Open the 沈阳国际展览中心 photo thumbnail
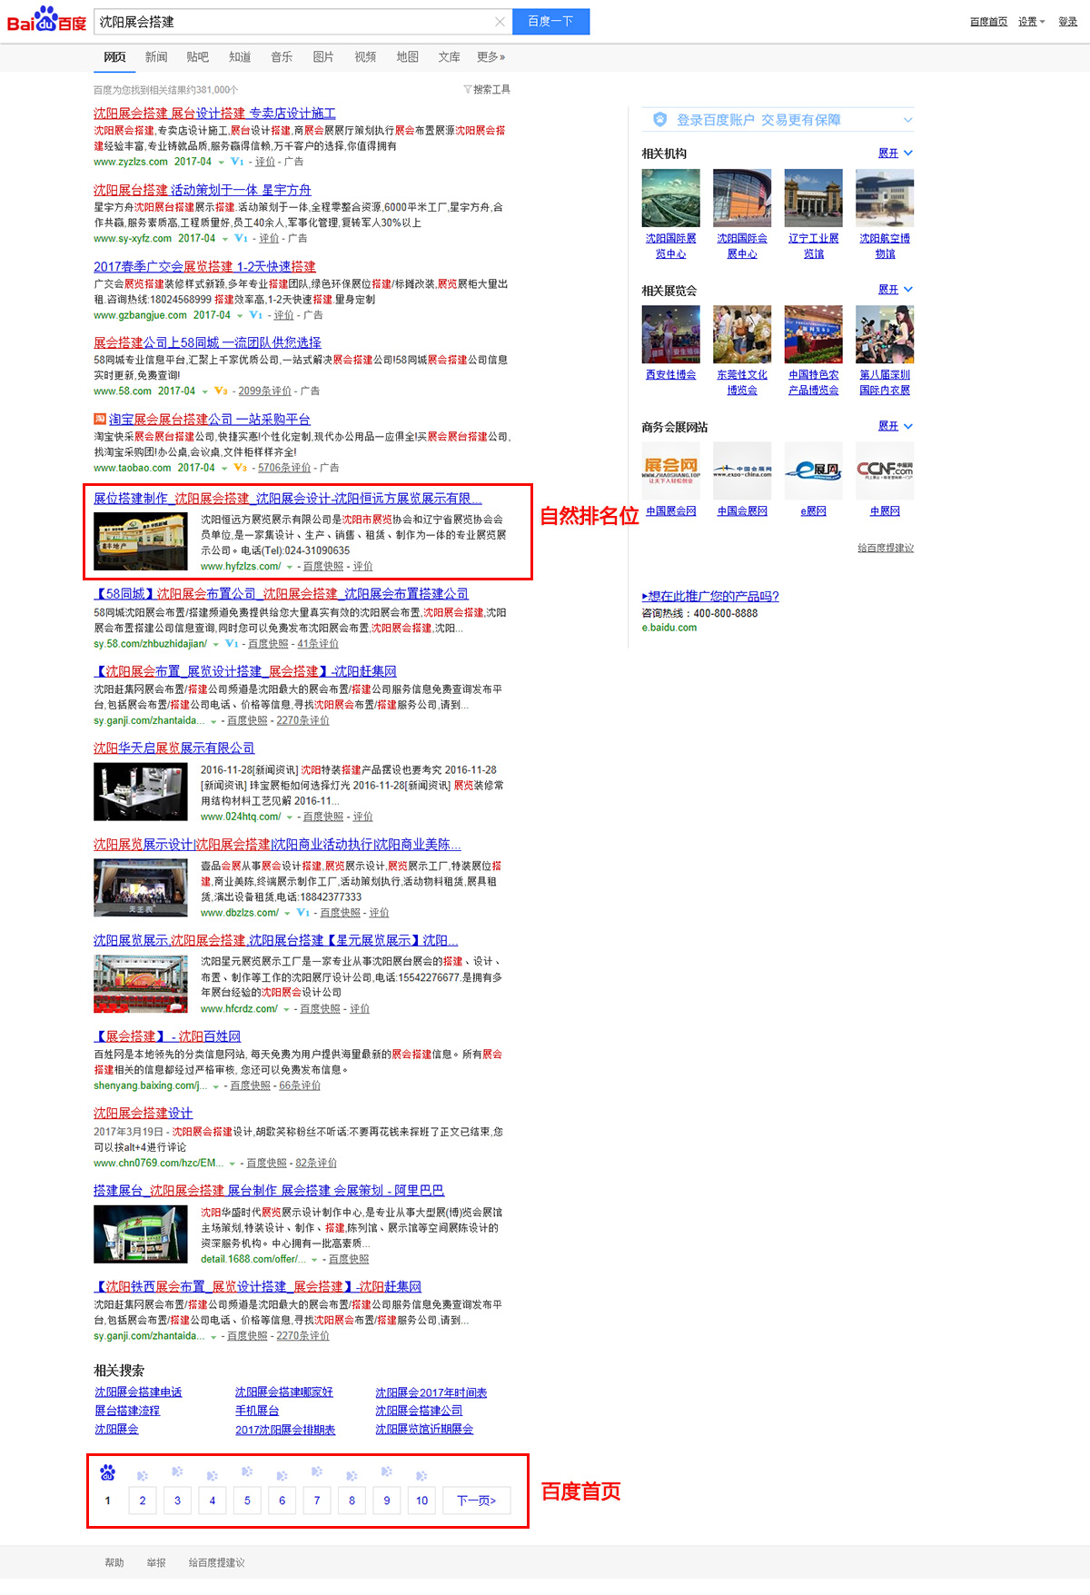 (x=671, y=198)
